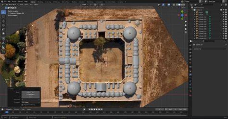The width and height of the screenshot is (228, 119).
Task: Open the Global orientation dropdown in operator panel
Action: tap(30, 102)
